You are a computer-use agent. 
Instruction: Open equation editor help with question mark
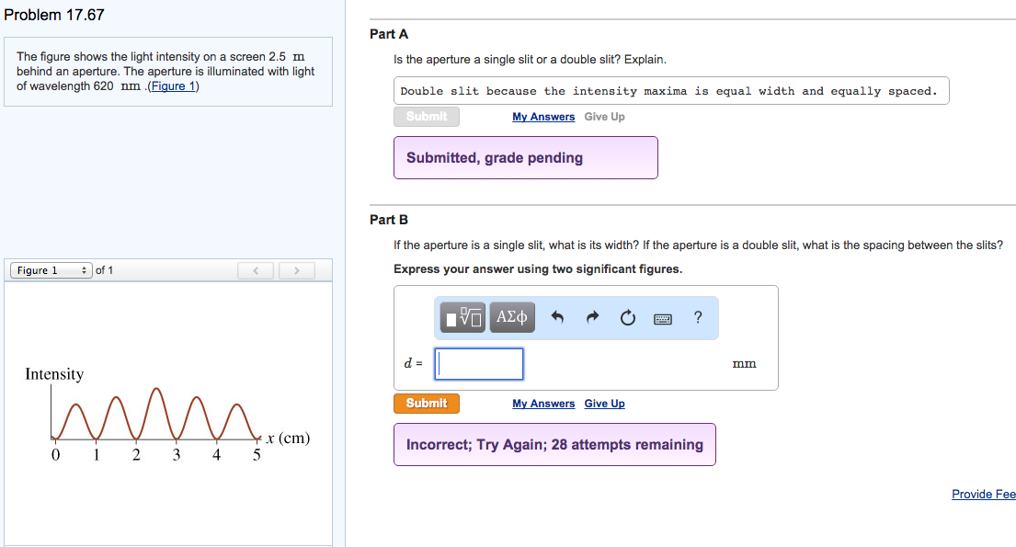(698, 317)
